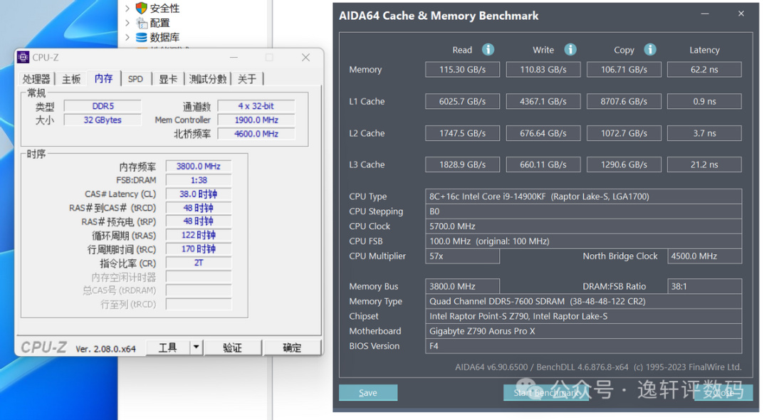Switch to the 主板 tab in CPU-Z
The image size is (769, 420).
click(x=71, y=79)
